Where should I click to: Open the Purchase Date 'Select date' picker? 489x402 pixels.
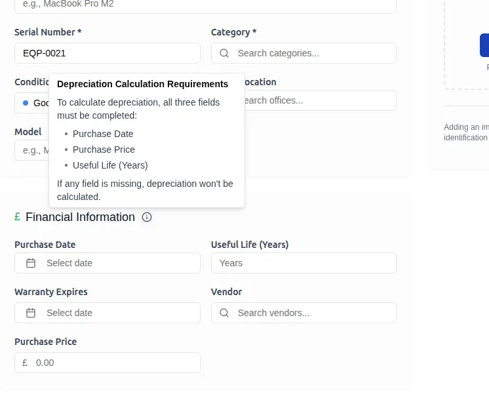(x=108, y=263)
